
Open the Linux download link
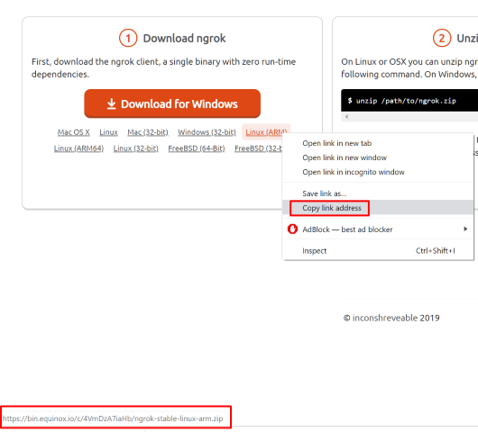pyautogui.click(x=108, y=132)
